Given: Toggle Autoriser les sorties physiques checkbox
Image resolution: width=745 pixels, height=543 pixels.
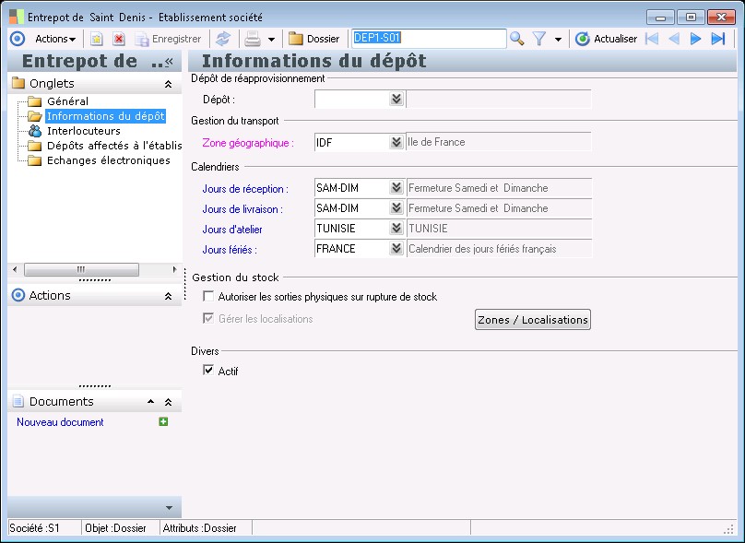Looking at the screenshot, I should click(208, 297).
